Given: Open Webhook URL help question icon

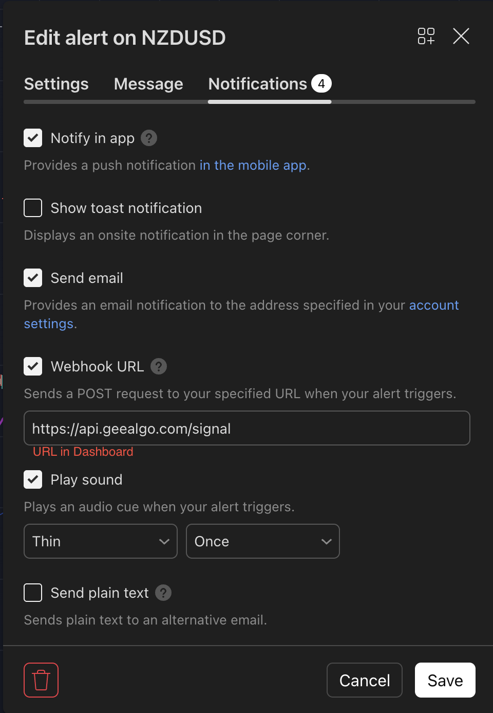Looking at the screenshot, I should coord(159,366).
